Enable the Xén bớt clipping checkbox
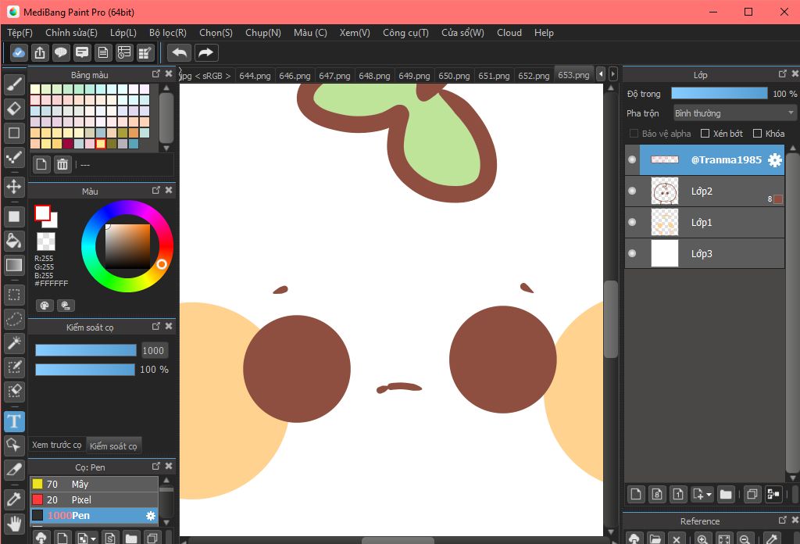The width and height of the screenshot is (800, 544). [705, 133]
